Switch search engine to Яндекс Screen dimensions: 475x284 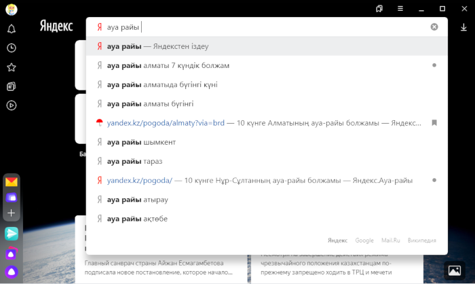(337, 241)
